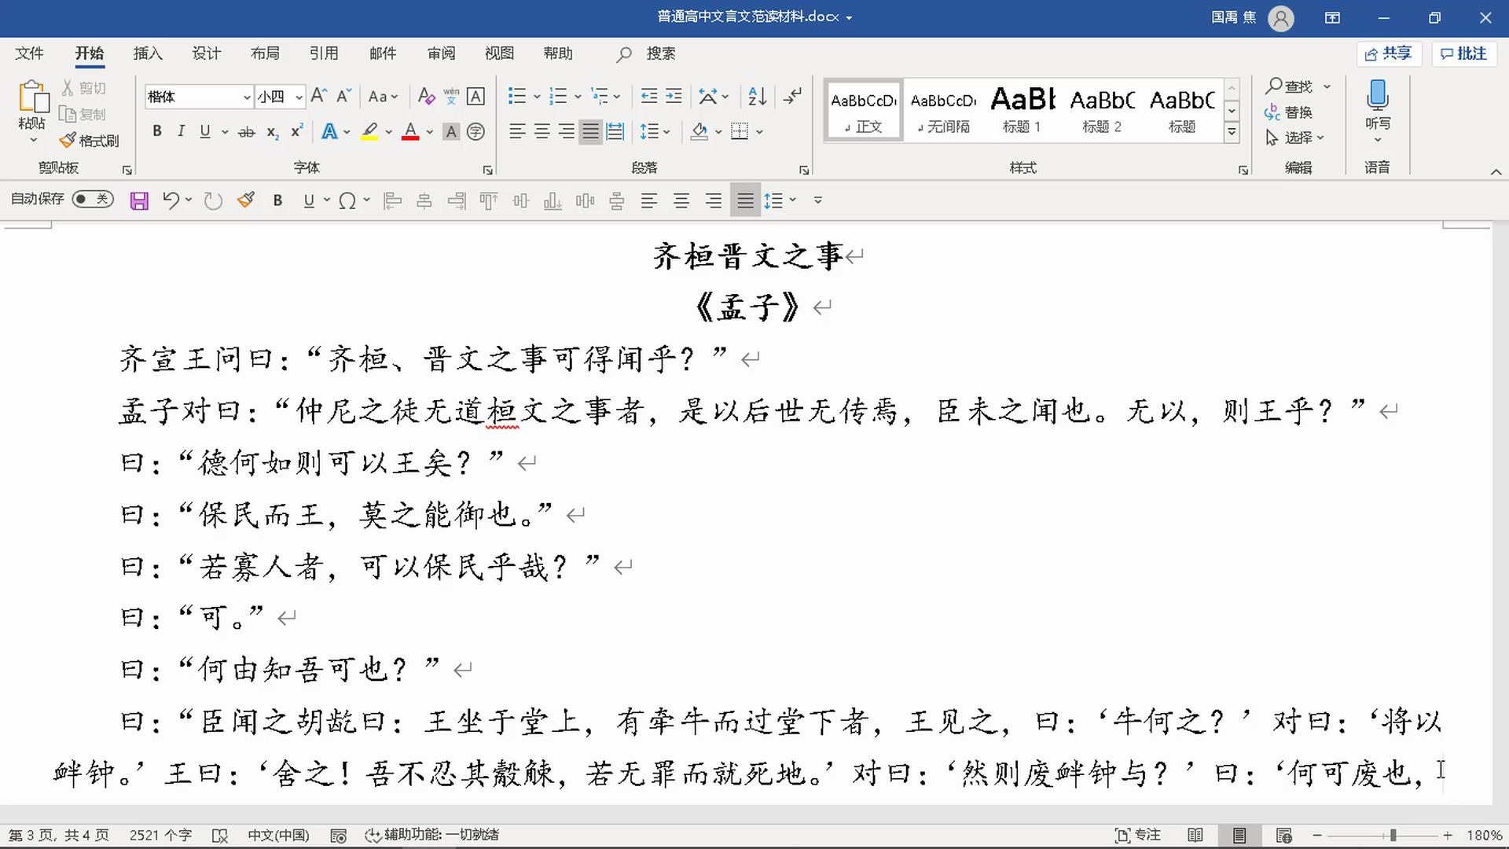Toggle AutoSave switch on

click(93, 200)
